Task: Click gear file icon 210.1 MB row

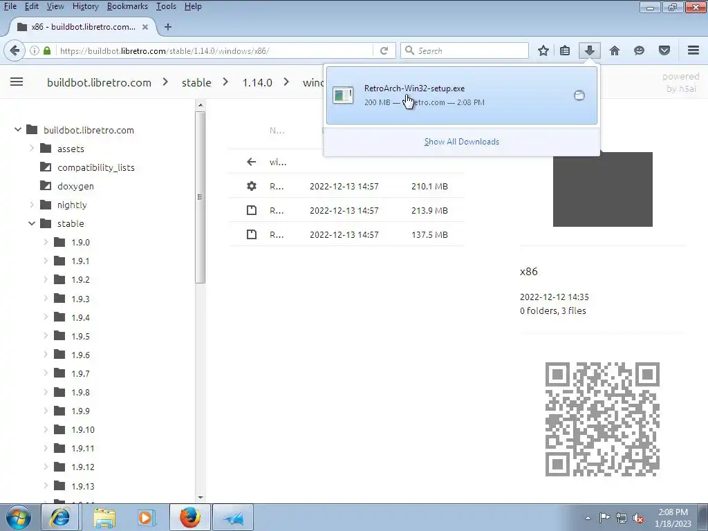Action: coord(252,186)
